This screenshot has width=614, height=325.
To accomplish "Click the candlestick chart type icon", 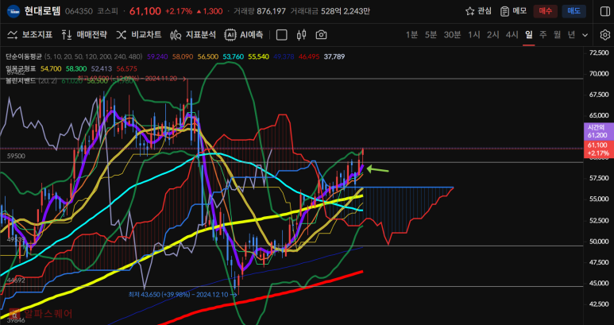I will [301, 35].
